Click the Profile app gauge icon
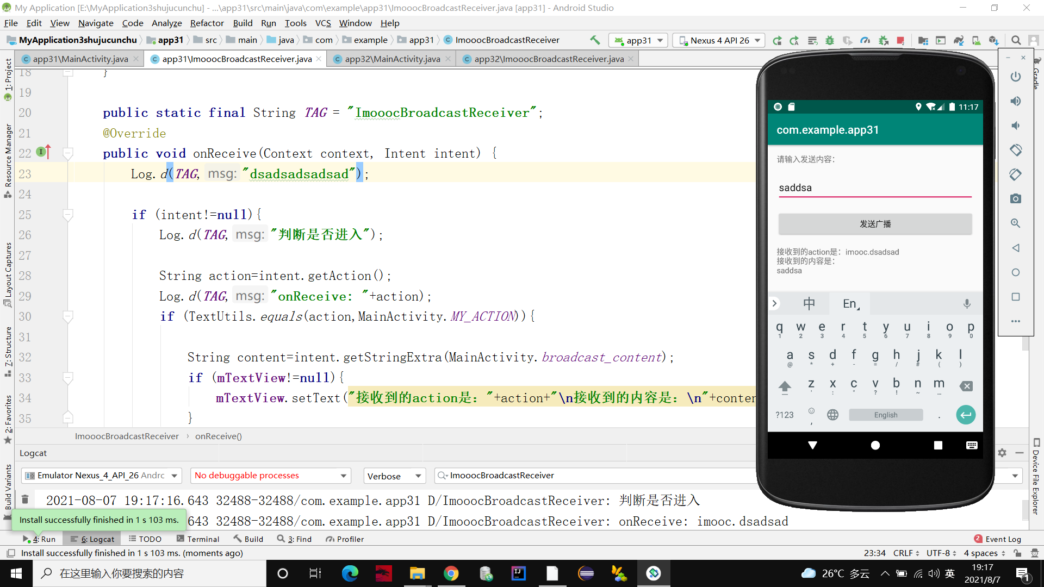 865,40
